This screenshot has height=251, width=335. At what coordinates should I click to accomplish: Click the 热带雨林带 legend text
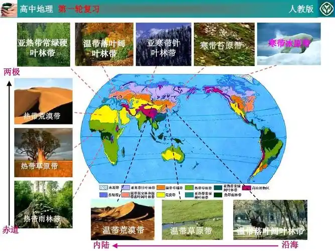[x=233, y=195]
